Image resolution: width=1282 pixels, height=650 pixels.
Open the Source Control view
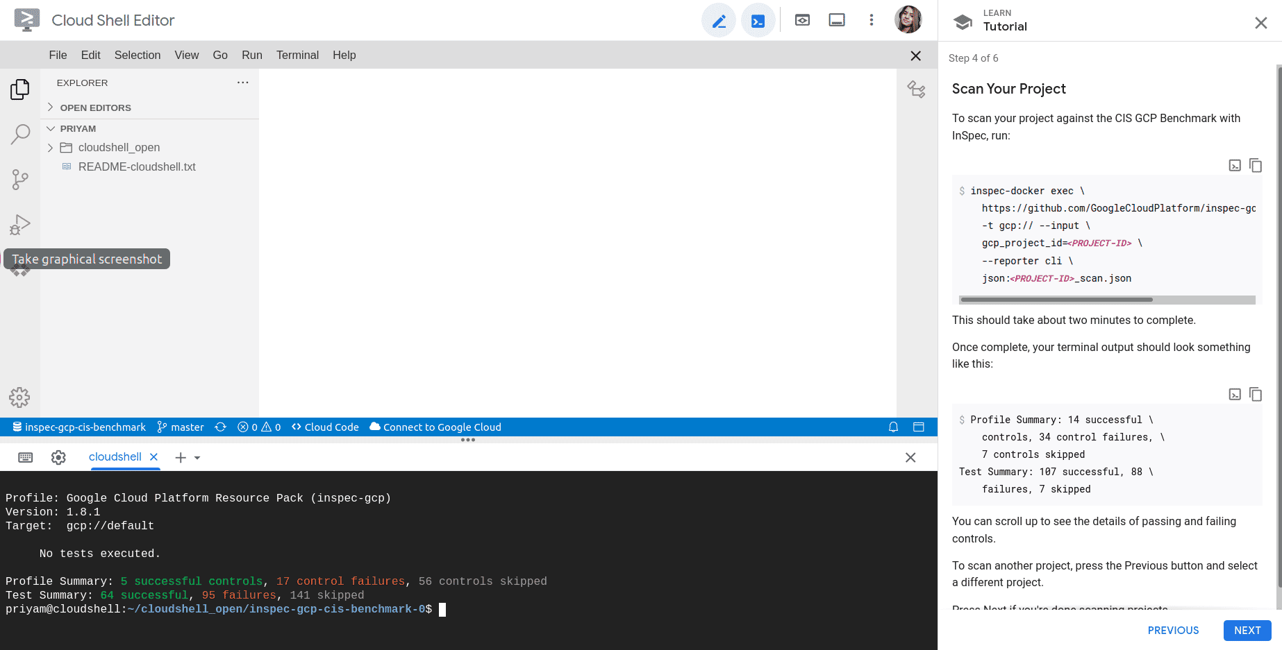[x=20, y=180]
